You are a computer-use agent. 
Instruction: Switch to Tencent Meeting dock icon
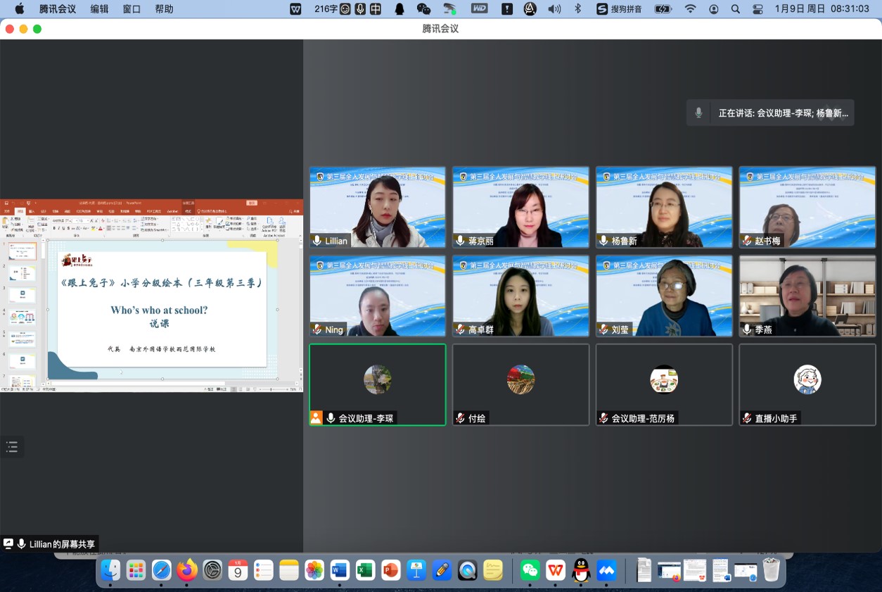(x=606, y=570)
